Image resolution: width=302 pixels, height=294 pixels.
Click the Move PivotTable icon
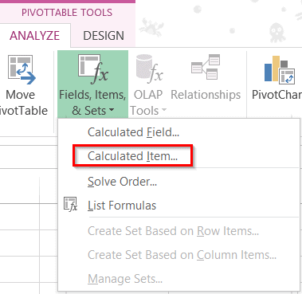pyautogui.click(x=22, y=69)
